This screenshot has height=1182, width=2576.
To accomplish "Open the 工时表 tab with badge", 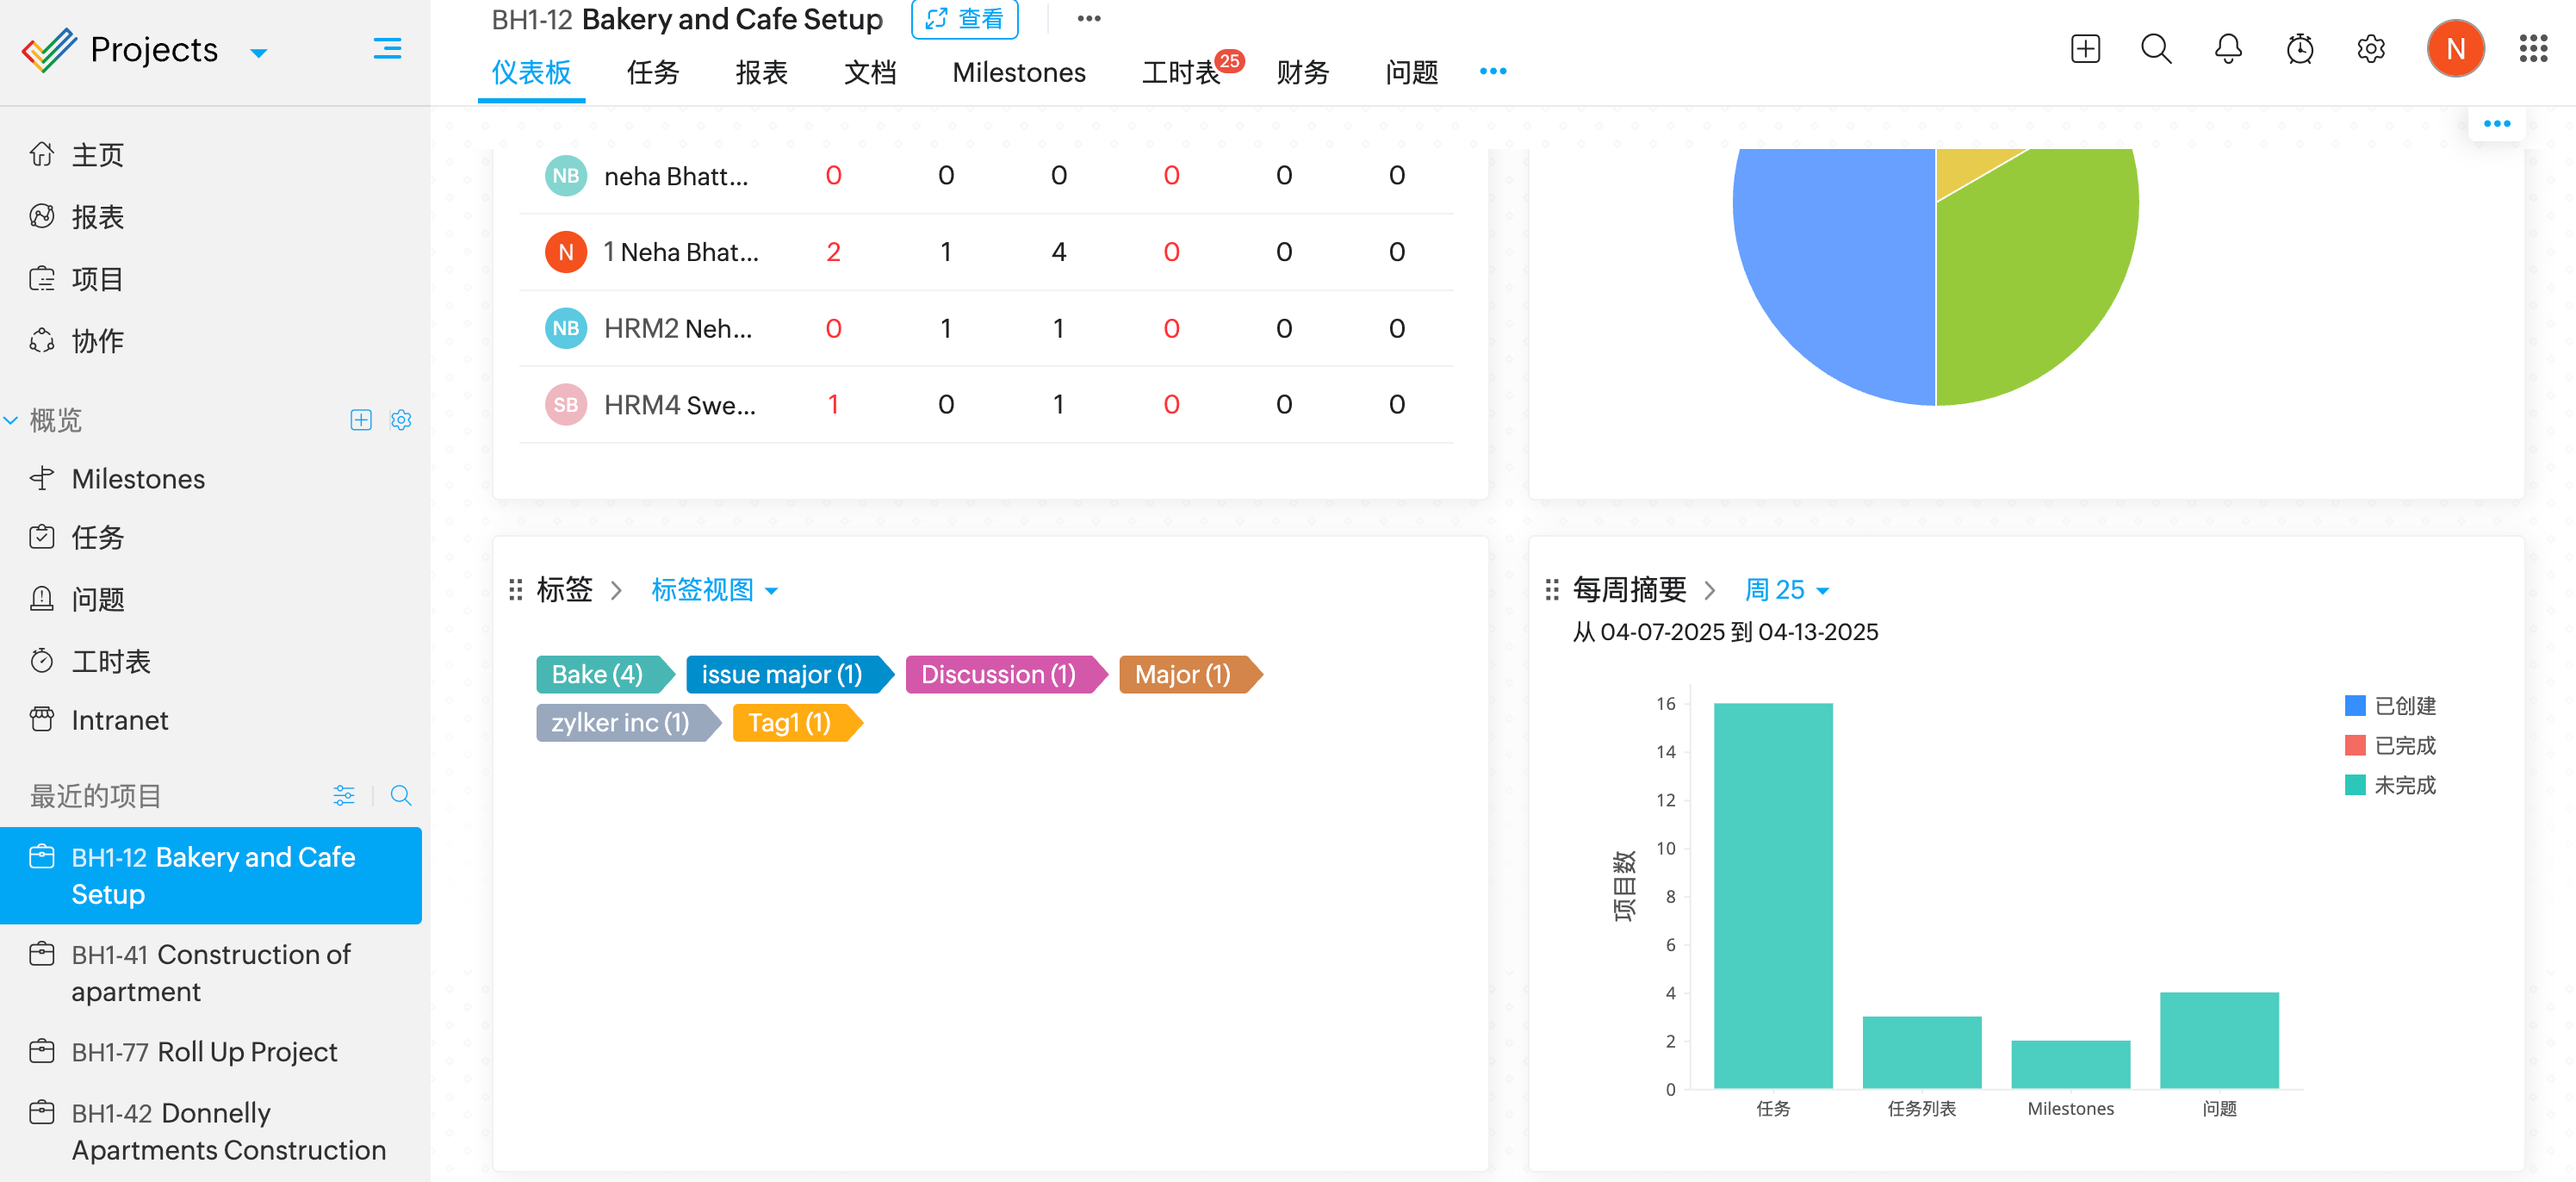I will [1181, 73].
